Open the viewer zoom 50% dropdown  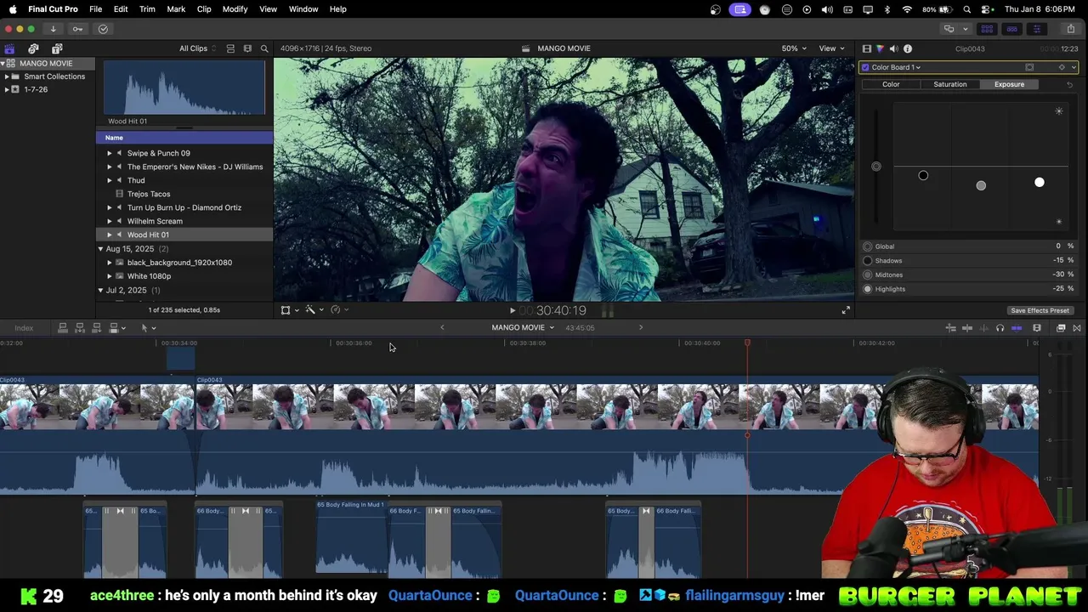coord(794,48)
